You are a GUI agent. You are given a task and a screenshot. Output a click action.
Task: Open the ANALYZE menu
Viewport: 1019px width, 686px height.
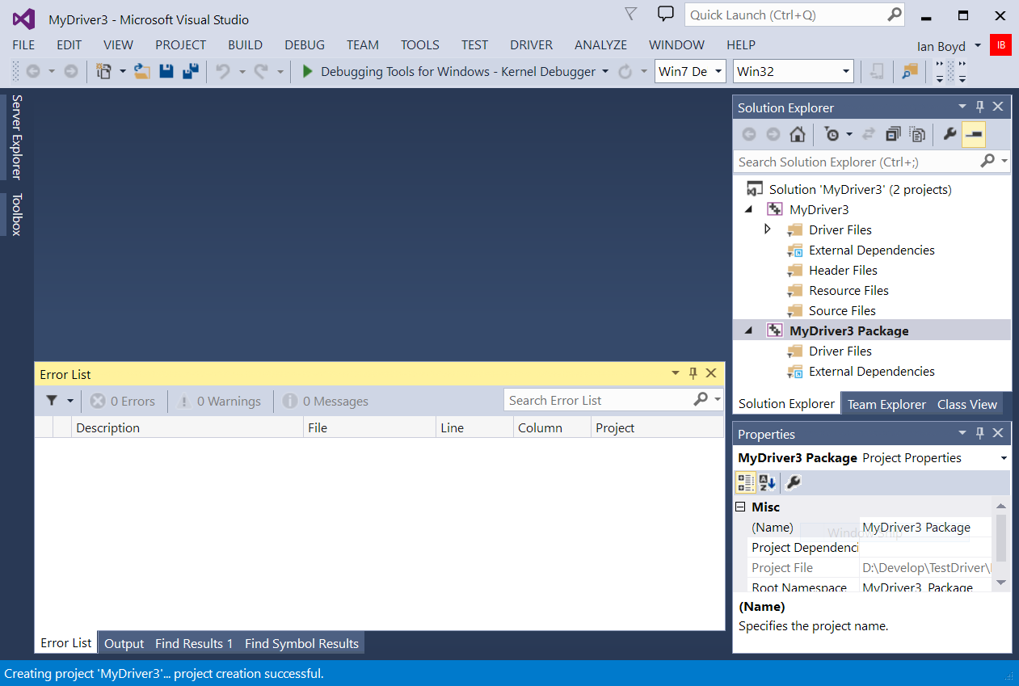point(600,45)
